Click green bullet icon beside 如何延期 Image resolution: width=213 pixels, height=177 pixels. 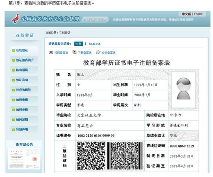[x=13, y=120]
